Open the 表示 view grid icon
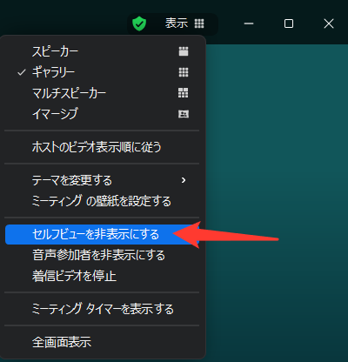The height and width of the screenshot is (362, 348). pyautogui.click(x=199, y=23)
